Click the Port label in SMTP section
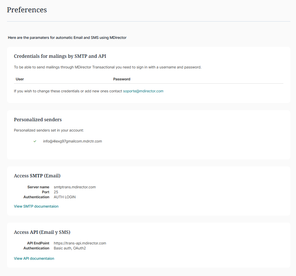The image size is (296, 276). 46,192
